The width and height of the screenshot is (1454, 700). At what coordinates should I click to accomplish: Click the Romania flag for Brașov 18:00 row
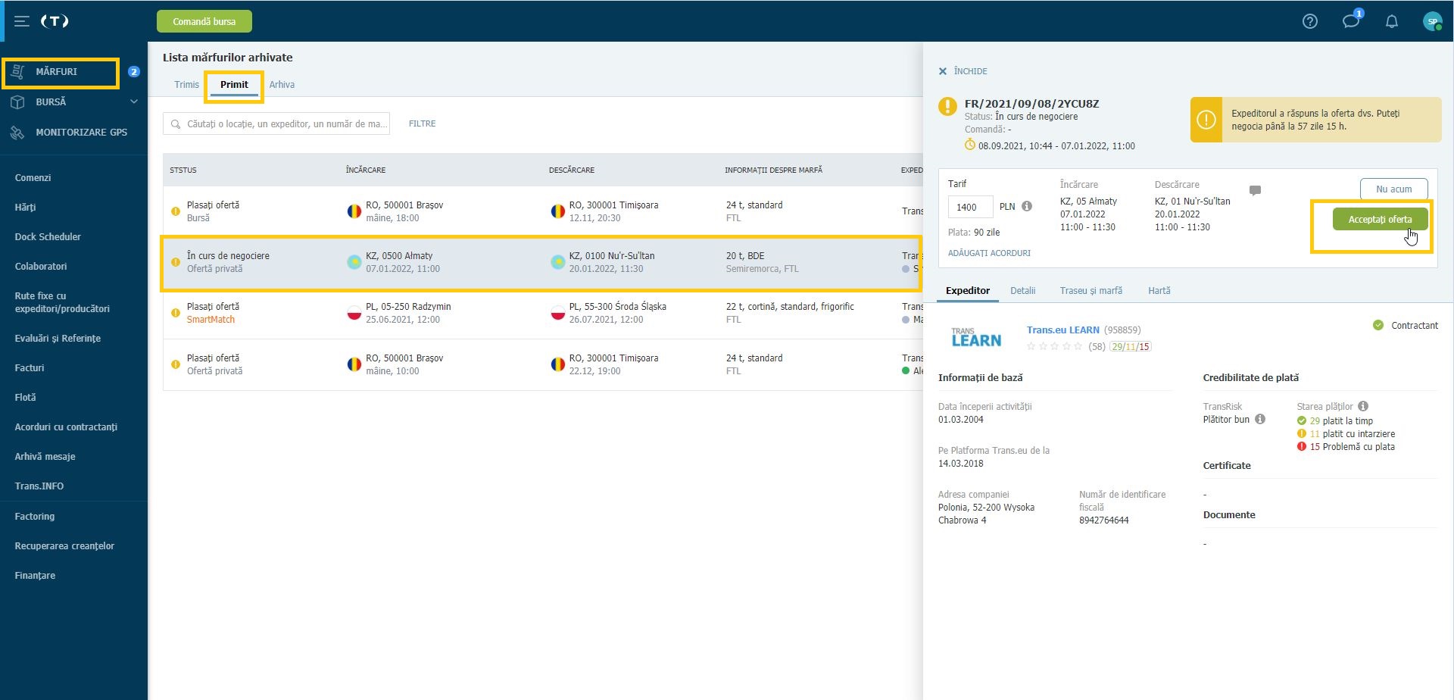(354, 211)
